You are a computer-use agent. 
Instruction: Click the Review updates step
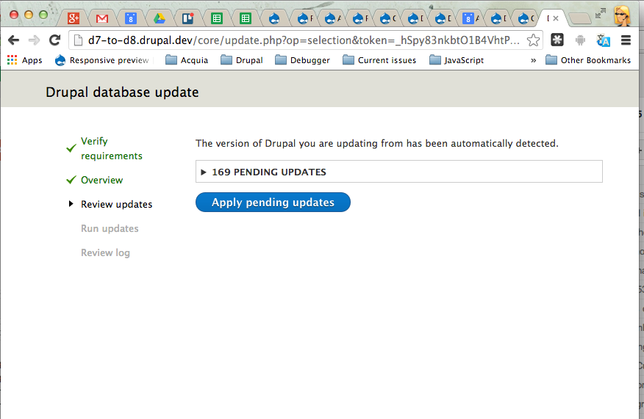116,204
